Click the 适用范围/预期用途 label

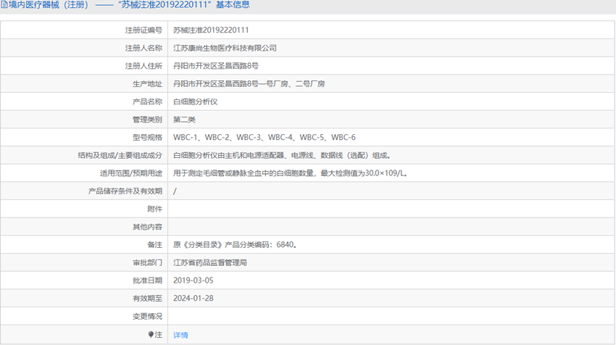pyautogui.click(x=131, y=173)
